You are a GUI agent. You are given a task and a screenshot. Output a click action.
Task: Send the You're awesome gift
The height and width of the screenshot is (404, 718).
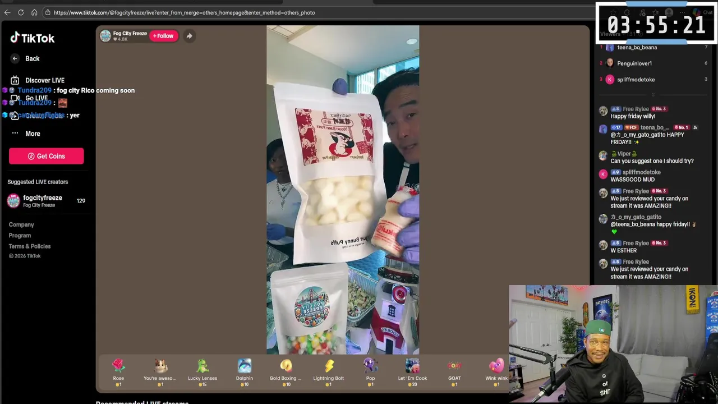(160, 372)
